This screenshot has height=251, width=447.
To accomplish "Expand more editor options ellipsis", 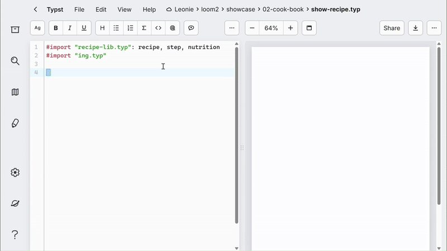I will coord(232,28).
